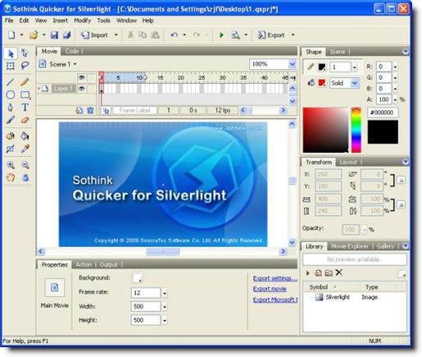Delete layer using trash icon
422x357 pixels.
pos(90,110)
